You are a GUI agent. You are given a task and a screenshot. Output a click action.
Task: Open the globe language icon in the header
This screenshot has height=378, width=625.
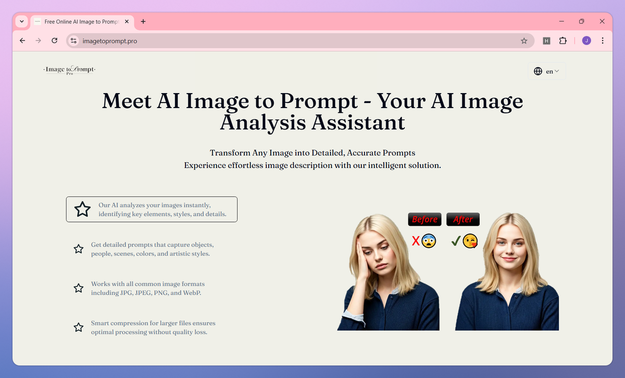(x=538, y=71)
